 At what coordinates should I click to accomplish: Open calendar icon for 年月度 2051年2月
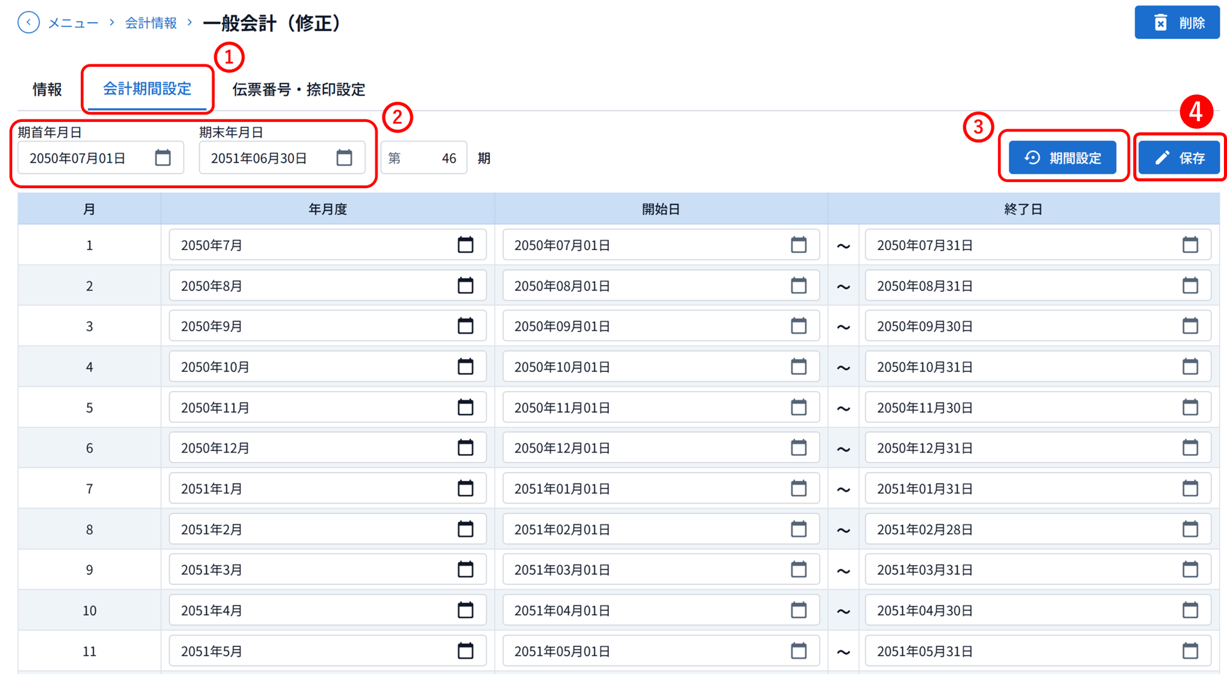point(466,528)
